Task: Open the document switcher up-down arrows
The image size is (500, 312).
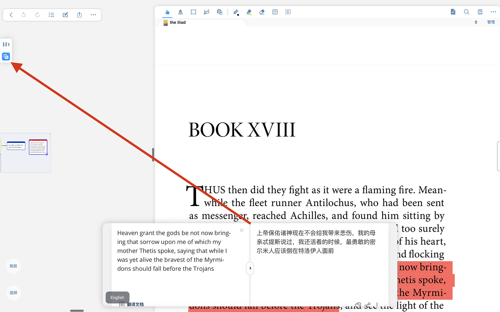Action: (476, 22)
